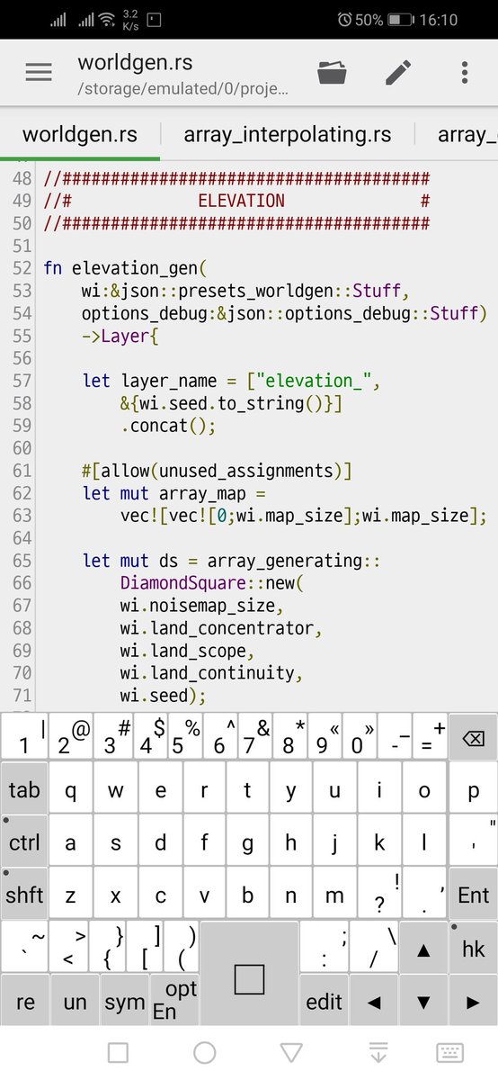
Task: Tap the tab key
Action: (x=23, y=789)
